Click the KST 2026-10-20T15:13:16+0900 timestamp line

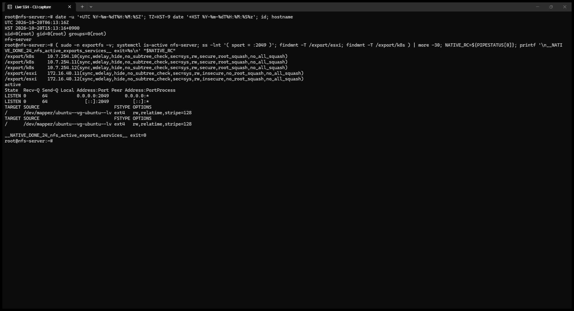coord(42,28)
